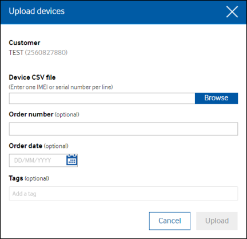Close the Upload devices dialog
247x239 pixels.
(x=232, y=11)
